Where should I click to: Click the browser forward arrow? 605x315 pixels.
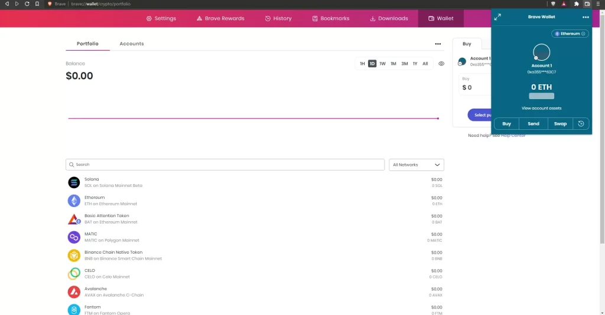pos(17,4)
